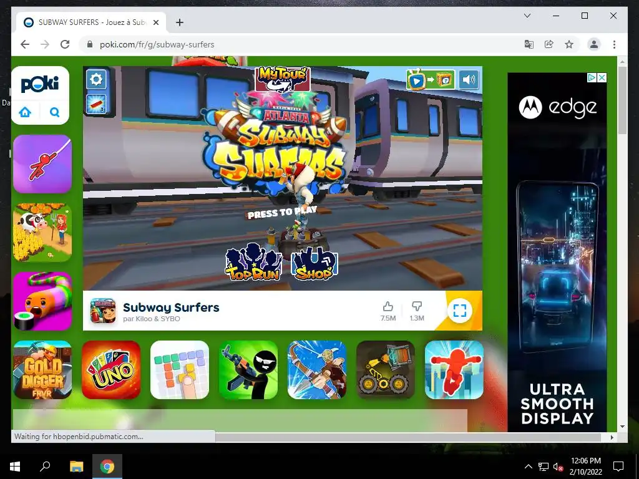This screenshot has width=639, height=479.
Task: Open the farm cow game thumbnail
Action: point(42,233)
